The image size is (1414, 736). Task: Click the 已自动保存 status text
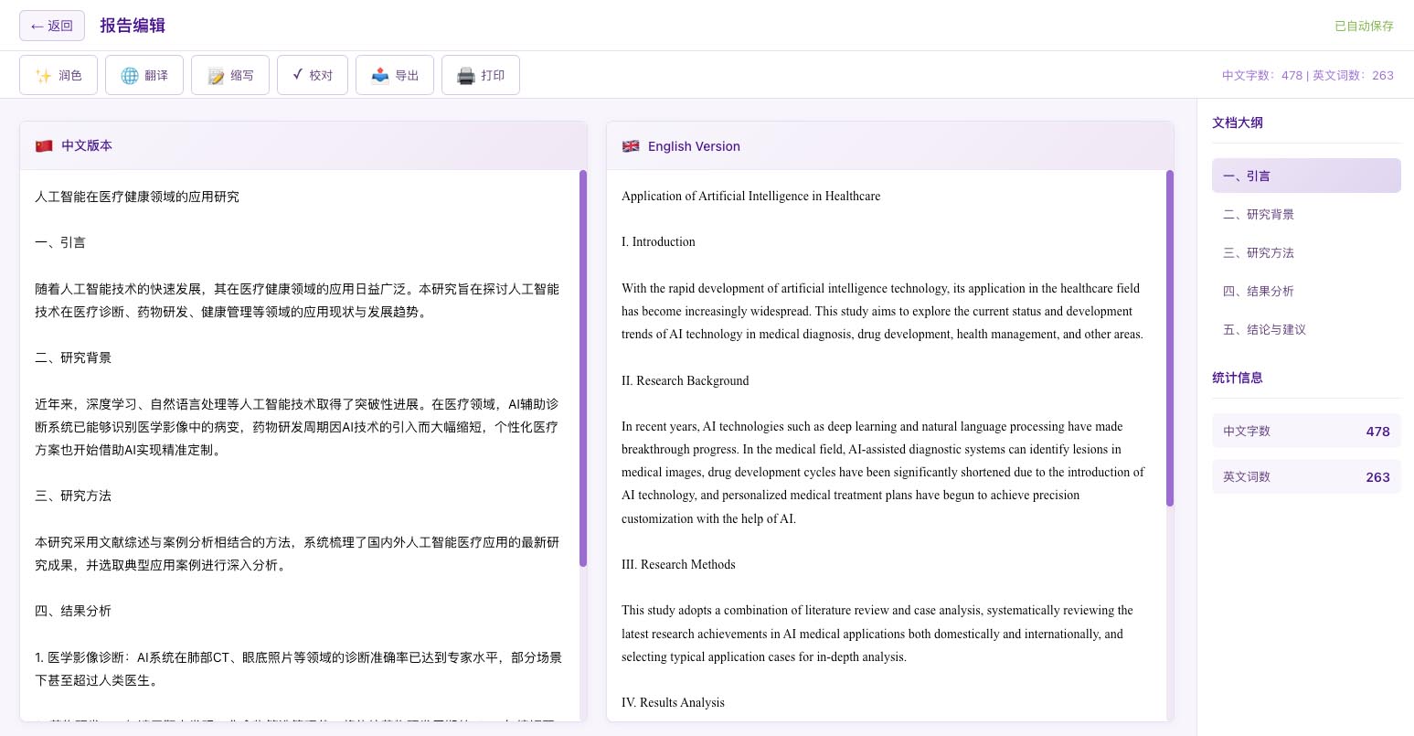(x=1364, y=26)
